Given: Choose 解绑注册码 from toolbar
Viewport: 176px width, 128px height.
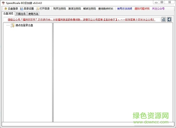Looking at the screenshot, I should [x=90, y=9].
